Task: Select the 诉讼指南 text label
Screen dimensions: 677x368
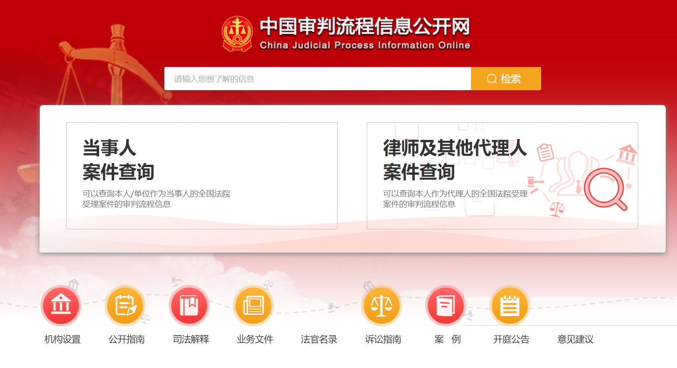Action: (383, 339)
